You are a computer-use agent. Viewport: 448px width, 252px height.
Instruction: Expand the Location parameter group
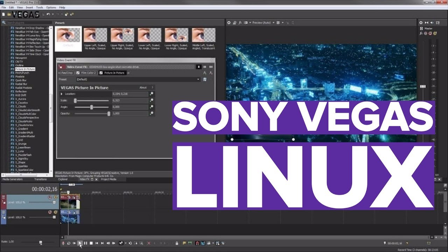click(x=62, y=94)
